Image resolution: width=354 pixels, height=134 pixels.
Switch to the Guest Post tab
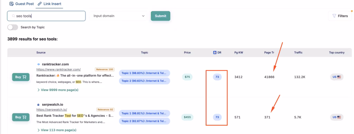point(21,4)
